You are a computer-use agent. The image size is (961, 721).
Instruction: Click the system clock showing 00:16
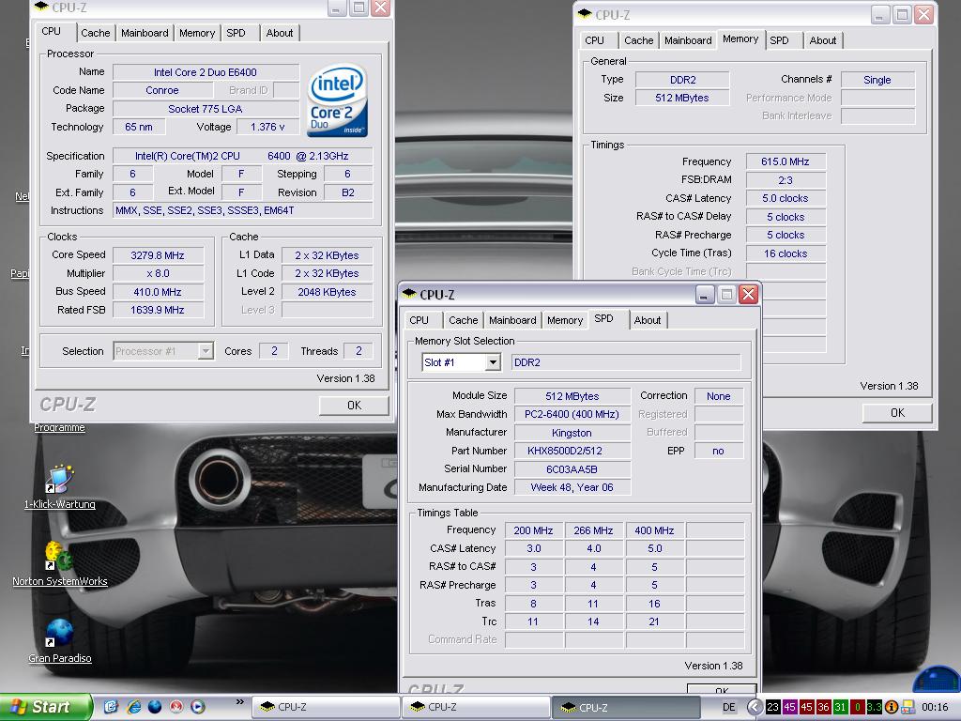pyautogui.click(x=934, y=707)
